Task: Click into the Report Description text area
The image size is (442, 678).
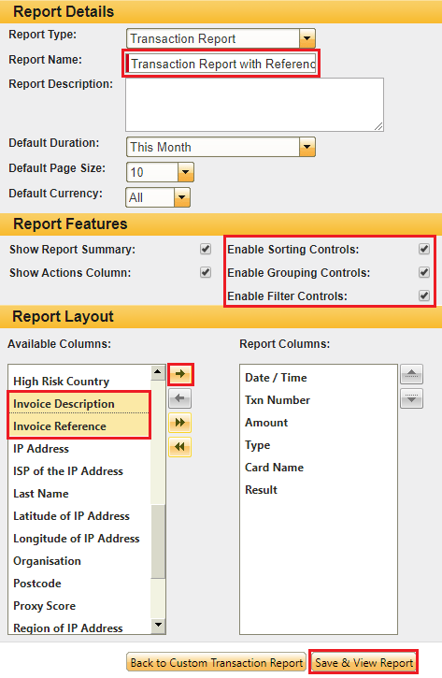Action: tap(254, 105)
